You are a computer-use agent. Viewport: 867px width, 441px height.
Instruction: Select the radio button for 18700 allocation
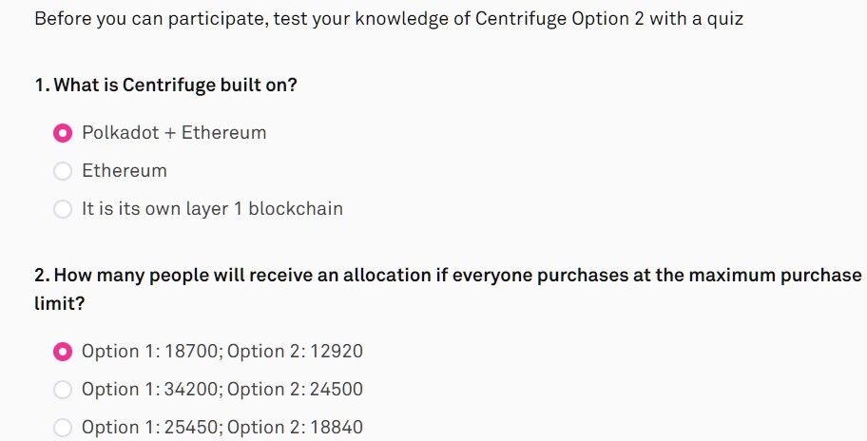coord(63,352)
